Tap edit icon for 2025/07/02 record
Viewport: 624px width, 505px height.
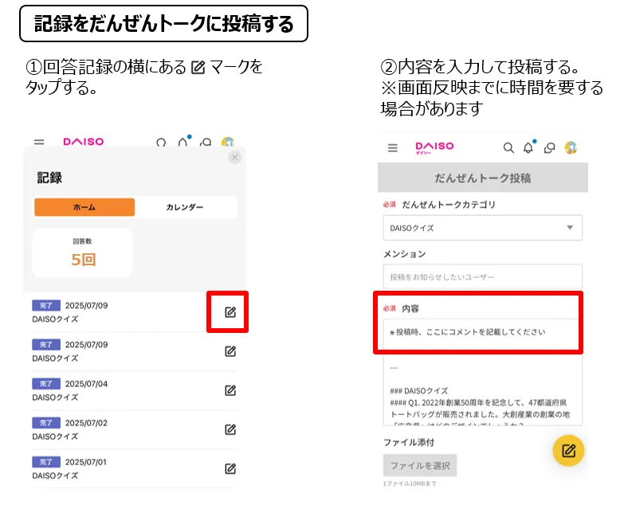click(230, 429)
